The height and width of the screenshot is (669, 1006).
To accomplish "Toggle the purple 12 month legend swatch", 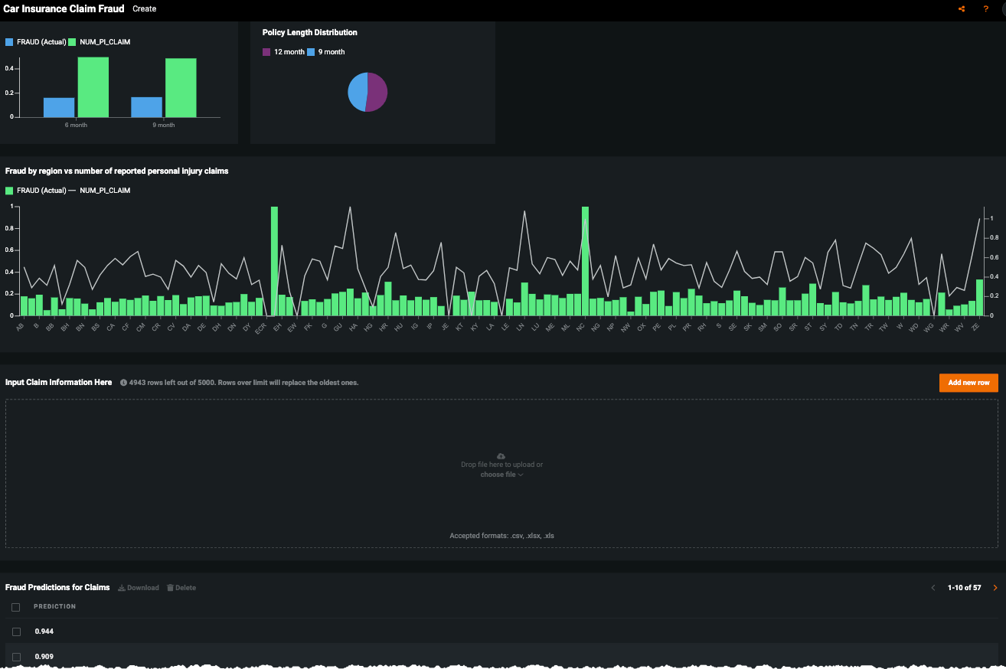I will point(266,52).
